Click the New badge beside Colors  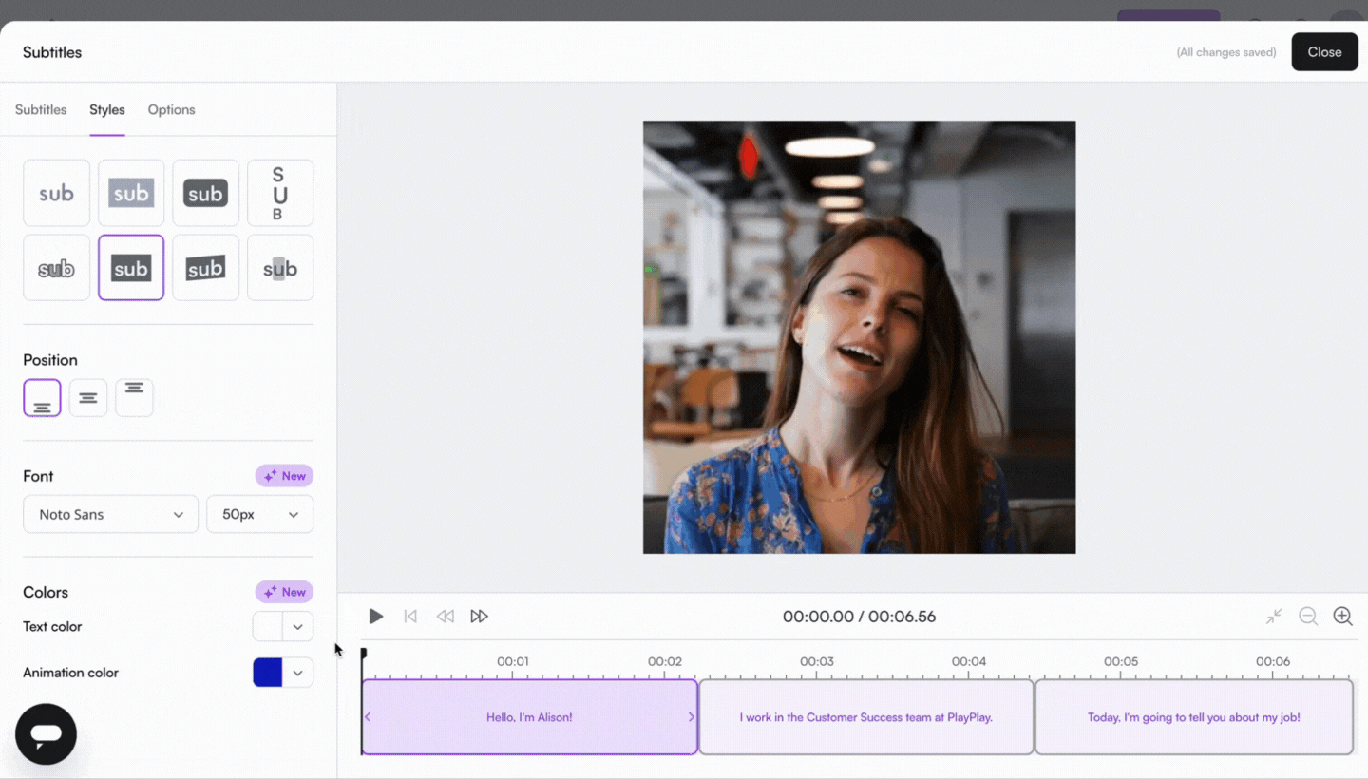pyautogui.click(x=284, y=592)
